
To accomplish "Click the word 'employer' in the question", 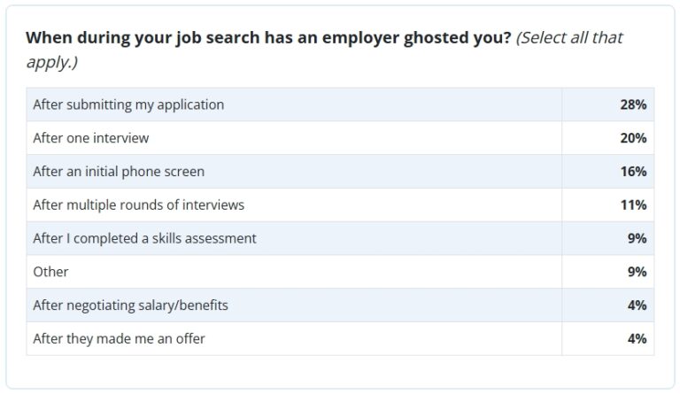I will pos(360,38).
